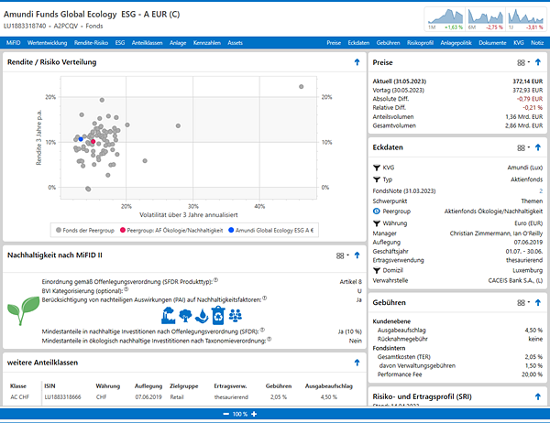Jump to Eckdaten in navigation bar

click(x=358, y=43)
